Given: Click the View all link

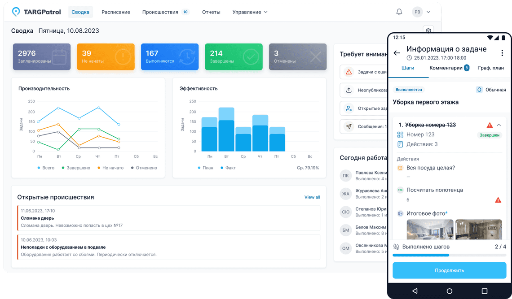Looking at the screenshot, I should click(x=312, y=197).
